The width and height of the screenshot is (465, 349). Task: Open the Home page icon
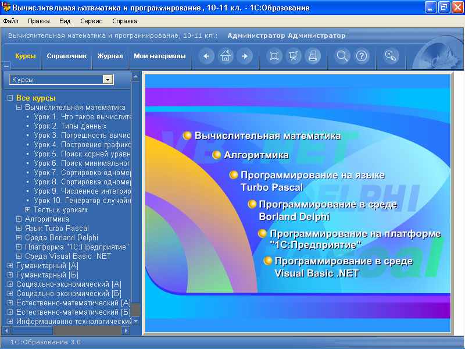click(226, 56)
